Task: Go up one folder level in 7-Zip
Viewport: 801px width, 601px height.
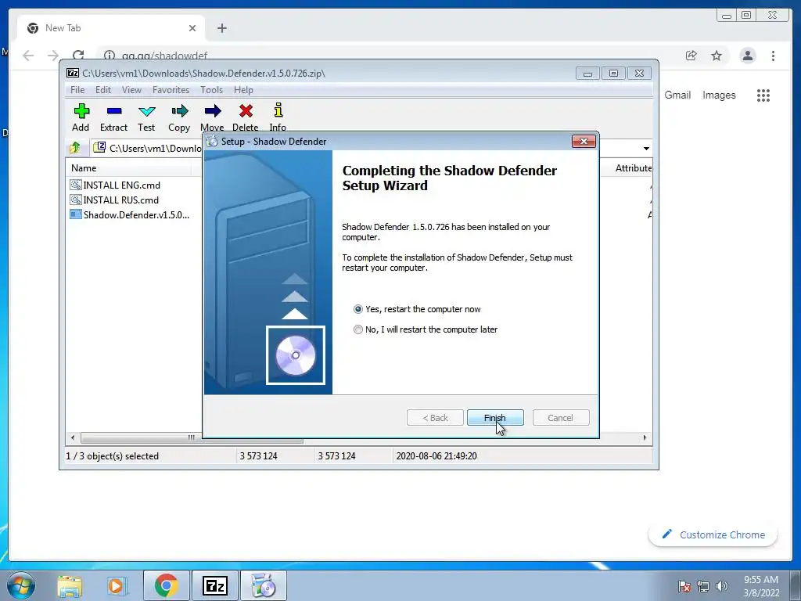Action: [75, 148]
